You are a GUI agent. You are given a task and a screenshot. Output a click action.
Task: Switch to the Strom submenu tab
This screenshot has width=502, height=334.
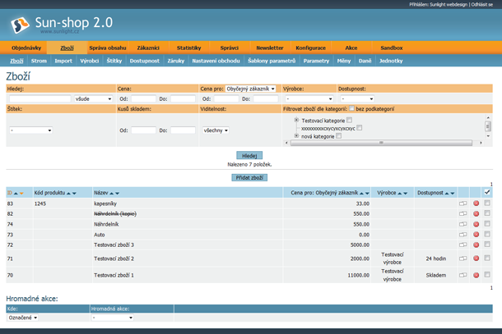[x=39, y=61]
